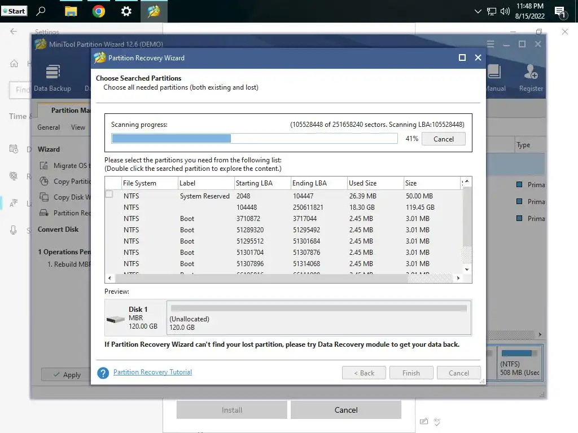Click the Copy Partition wizard icon

[44, 181]
